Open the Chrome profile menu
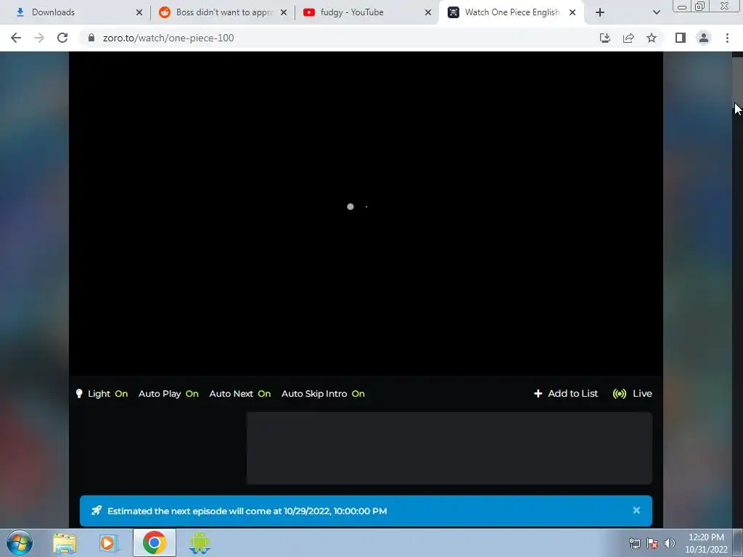Screen dimensions: 743x557 (x=704, y=38)
